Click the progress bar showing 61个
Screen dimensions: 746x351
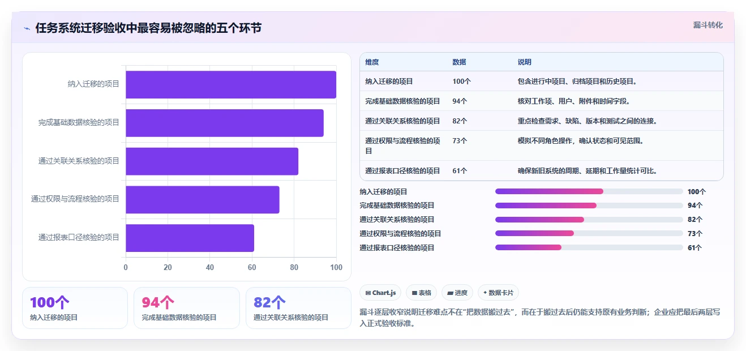tap(589, 247)
